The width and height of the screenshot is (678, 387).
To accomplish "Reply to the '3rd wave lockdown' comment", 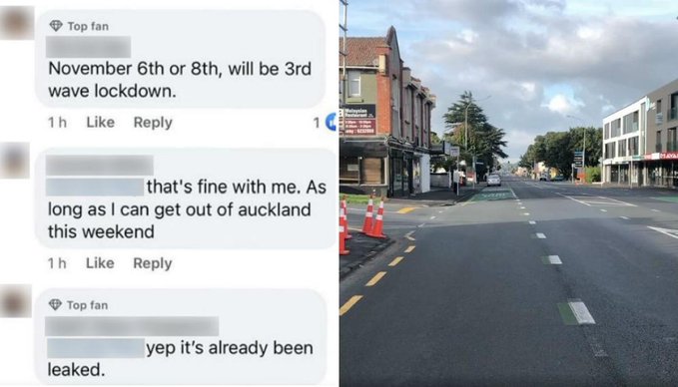I will tap(153, 123).
